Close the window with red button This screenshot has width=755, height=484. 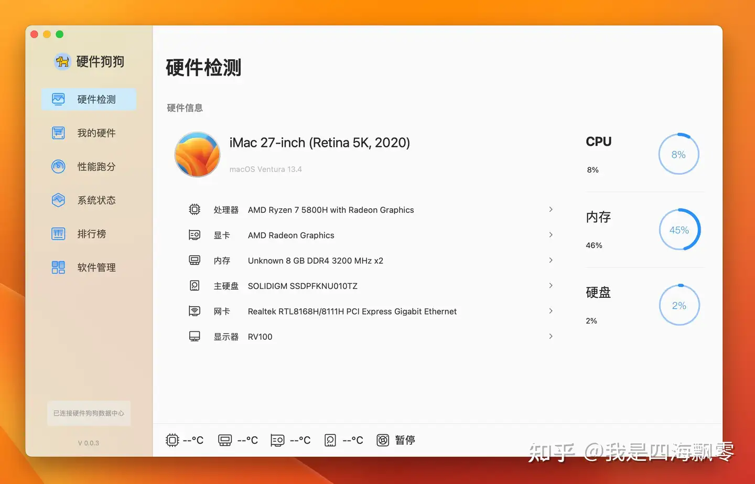[35, 34]
